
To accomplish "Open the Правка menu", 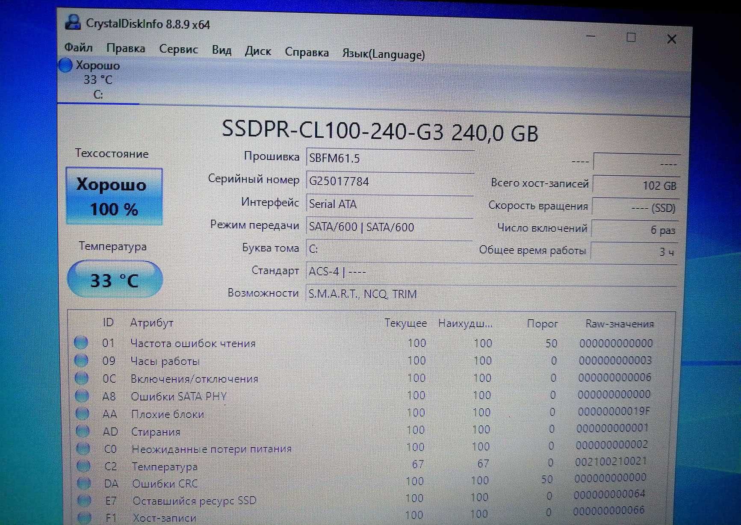I will (126, 48).
